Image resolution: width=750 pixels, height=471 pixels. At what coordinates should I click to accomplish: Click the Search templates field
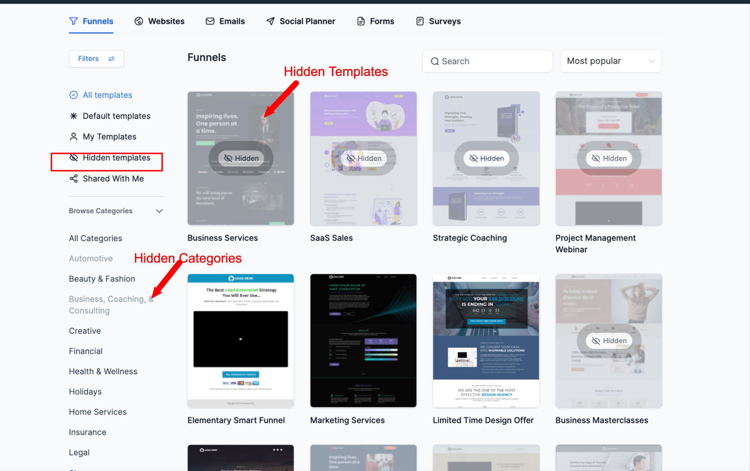487,61
